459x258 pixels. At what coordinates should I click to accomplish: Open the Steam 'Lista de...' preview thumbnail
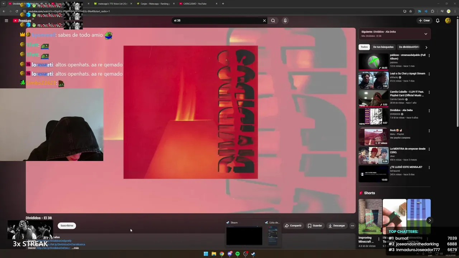pos(273,236)
